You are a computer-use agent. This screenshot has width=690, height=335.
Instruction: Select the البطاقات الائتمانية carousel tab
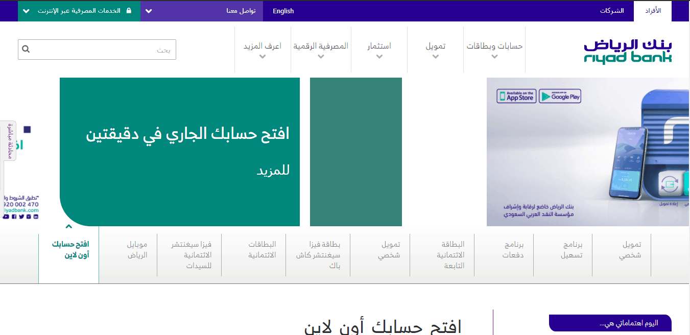coord(263,250)
